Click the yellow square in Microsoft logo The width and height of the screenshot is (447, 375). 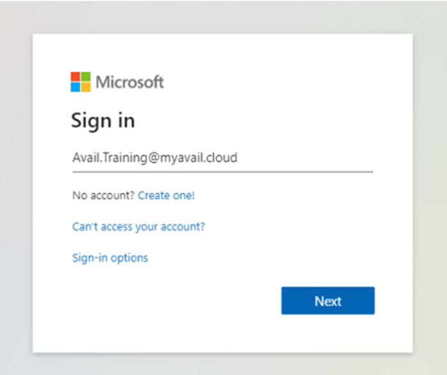(x=86, y=88)
